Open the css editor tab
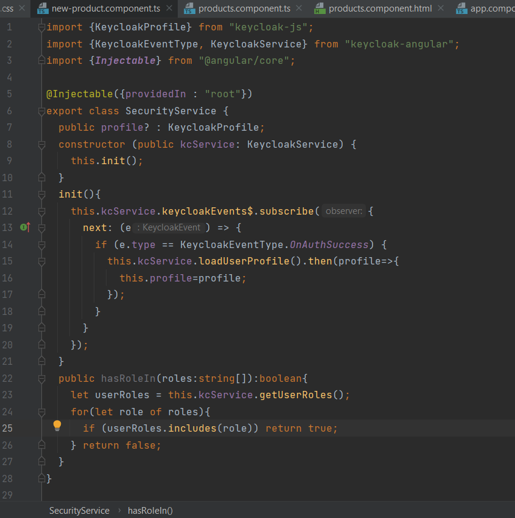Screen dimensions: 515x518 coord(6,9)
